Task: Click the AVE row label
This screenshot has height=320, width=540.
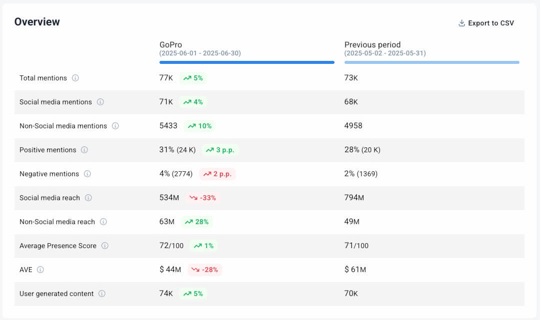Action: [x=26, y=270]
